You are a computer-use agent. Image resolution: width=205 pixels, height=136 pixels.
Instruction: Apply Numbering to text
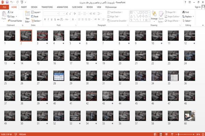tap(84, 14)
